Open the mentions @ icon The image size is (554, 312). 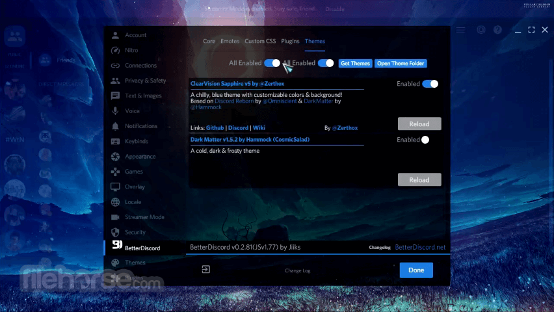coord(481,30)
